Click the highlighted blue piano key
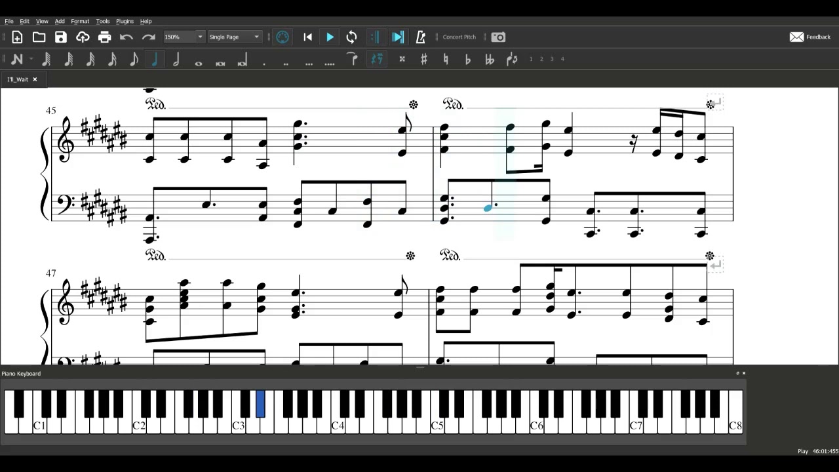Image resolution: width=839 pixels, height=472 pixels. [x=260, y=404]
